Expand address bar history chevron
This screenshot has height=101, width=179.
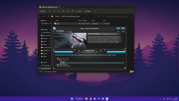point(95,16)
